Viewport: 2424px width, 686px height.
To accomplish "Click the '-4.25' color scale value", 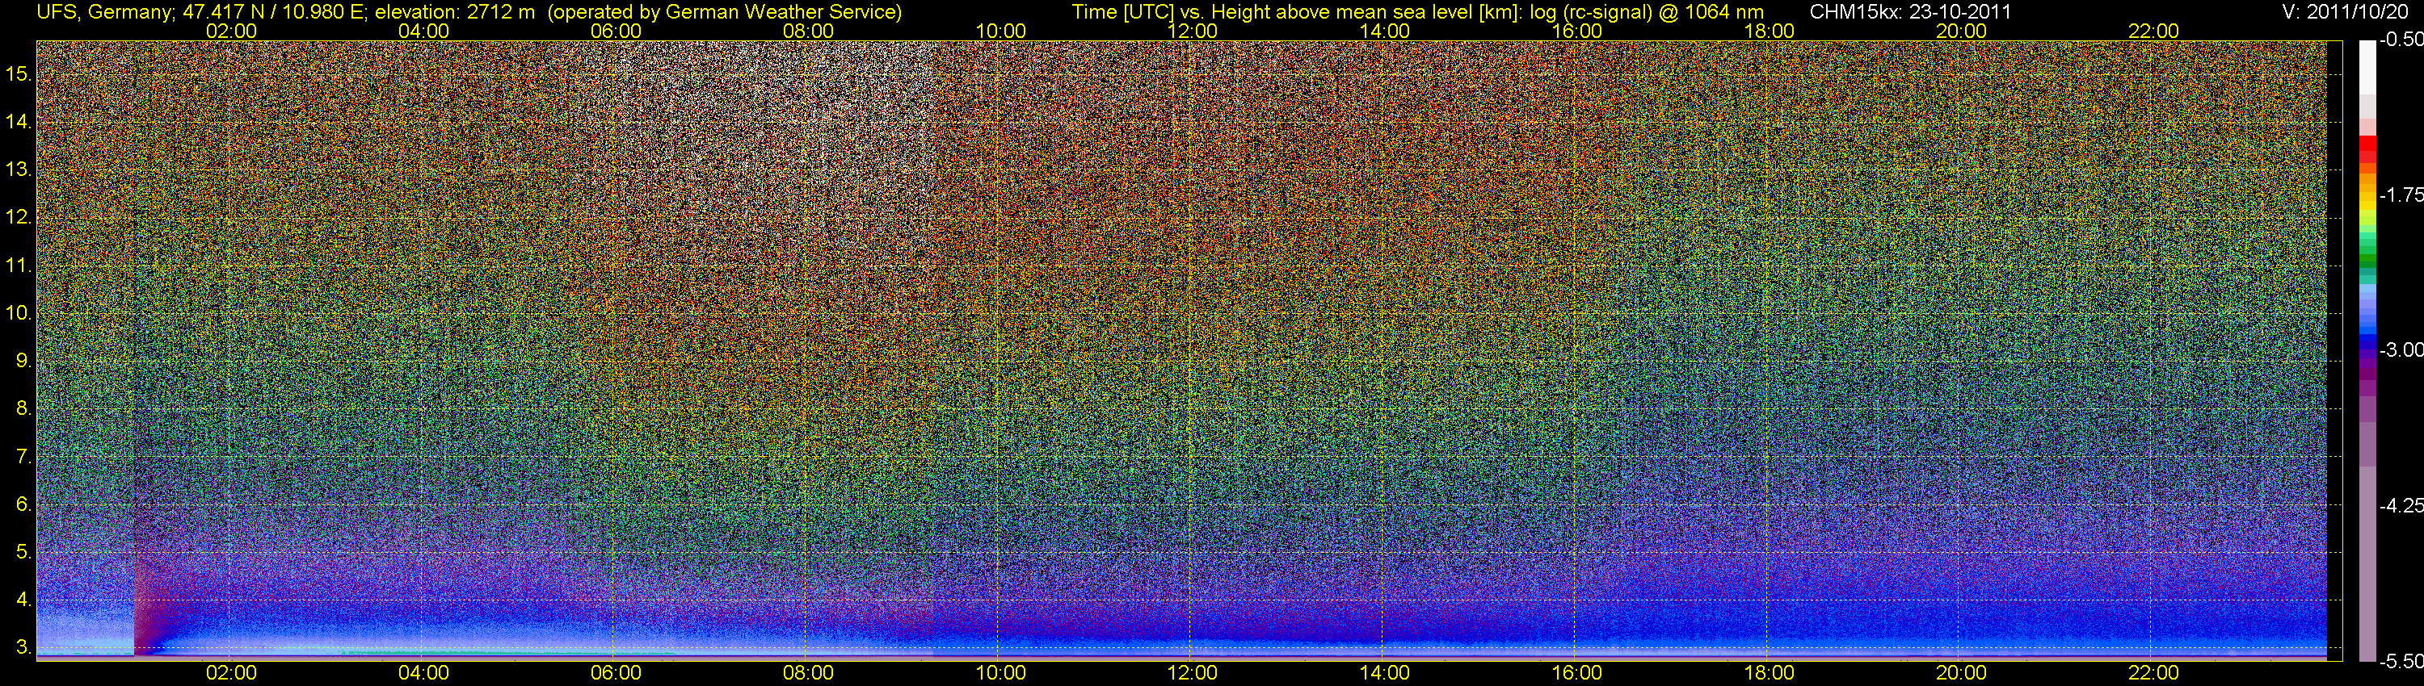I will pyautogui.click(x=2401, y=505).
